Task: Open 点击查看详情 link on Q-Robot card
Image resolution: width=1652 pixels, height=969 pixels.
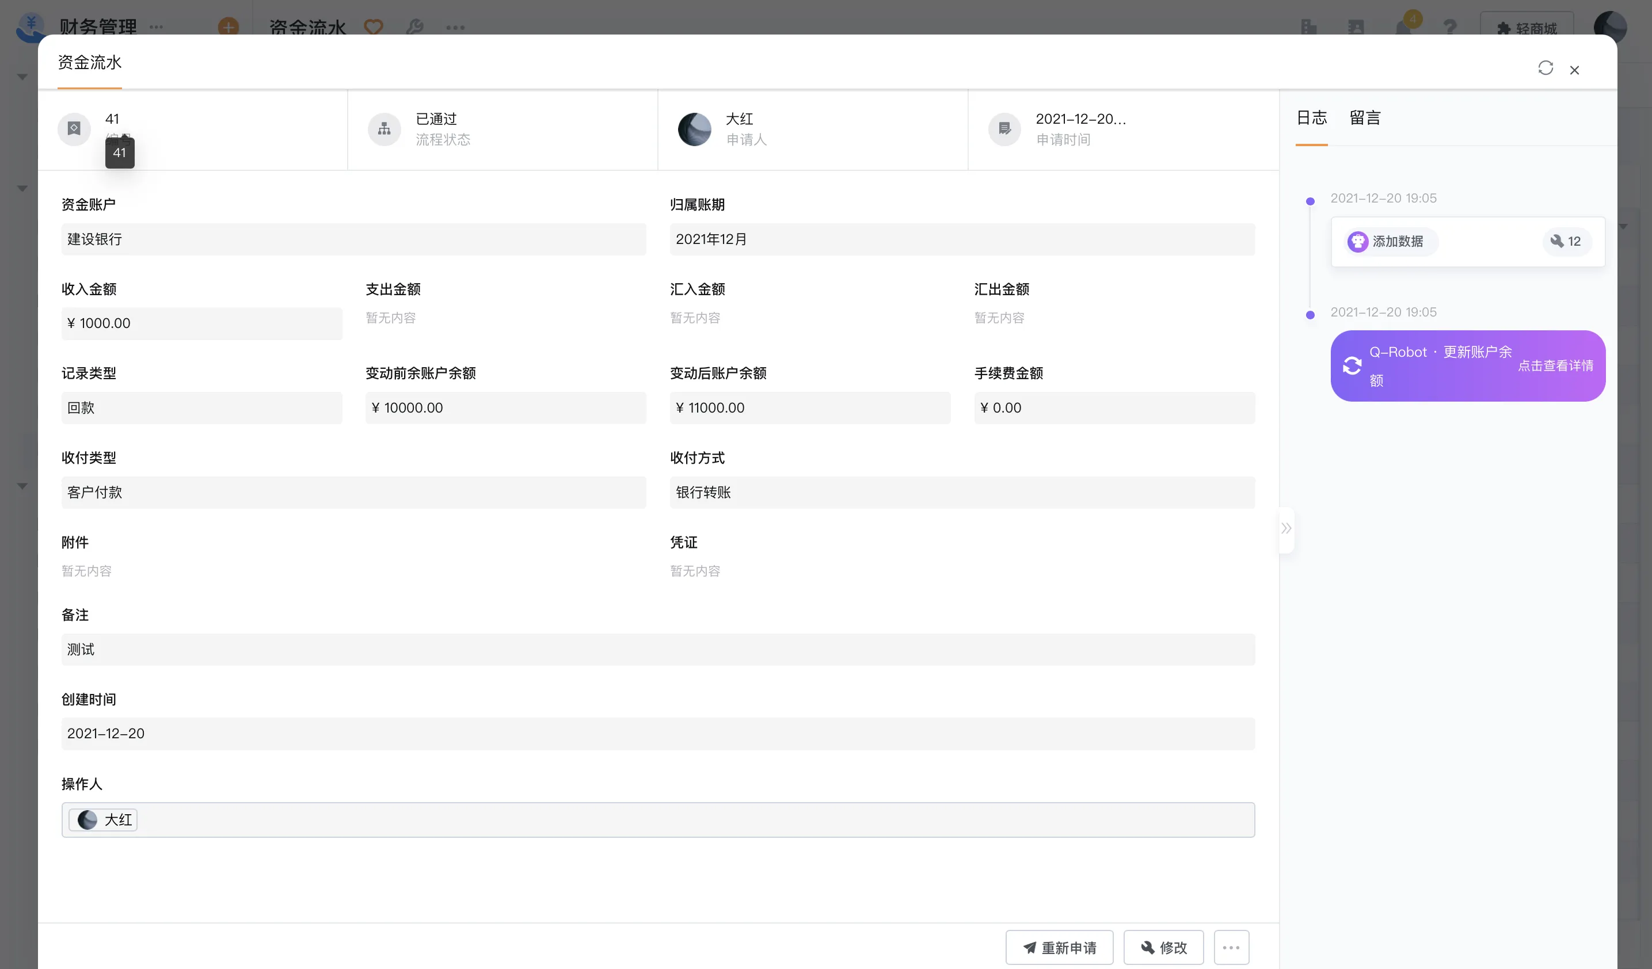Action: tap(1555, 365)
